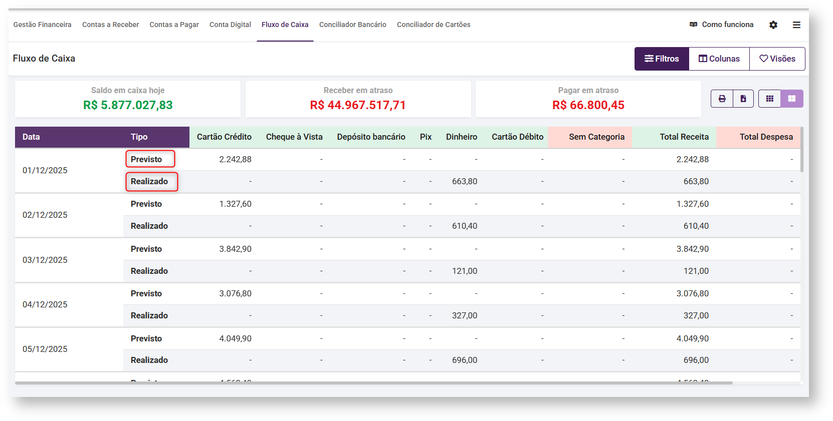Click the Realizado label for 01/12/2025

click(149, 181)
